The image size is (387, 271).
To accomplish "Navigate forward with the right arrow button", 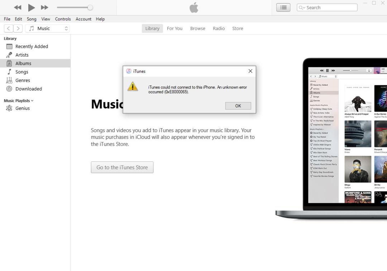I will tap(18, 28).
